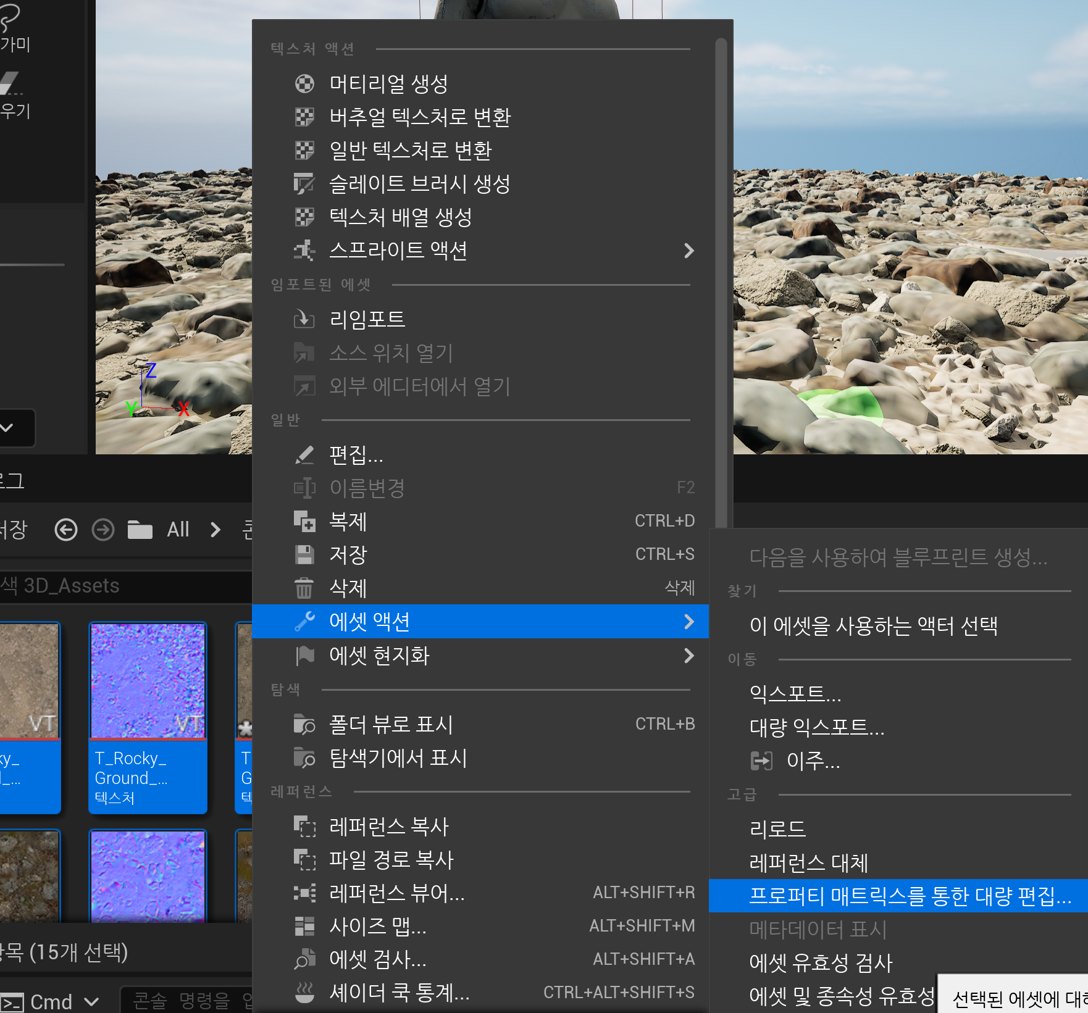The width and height of the screenshot is (1088, 1013).
Task: Click the Convert to Virtual Texture icon
Action: point(304,117)
